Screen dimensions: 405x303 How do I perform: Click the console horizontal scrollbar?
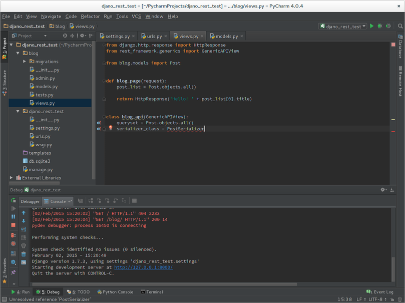164,284
